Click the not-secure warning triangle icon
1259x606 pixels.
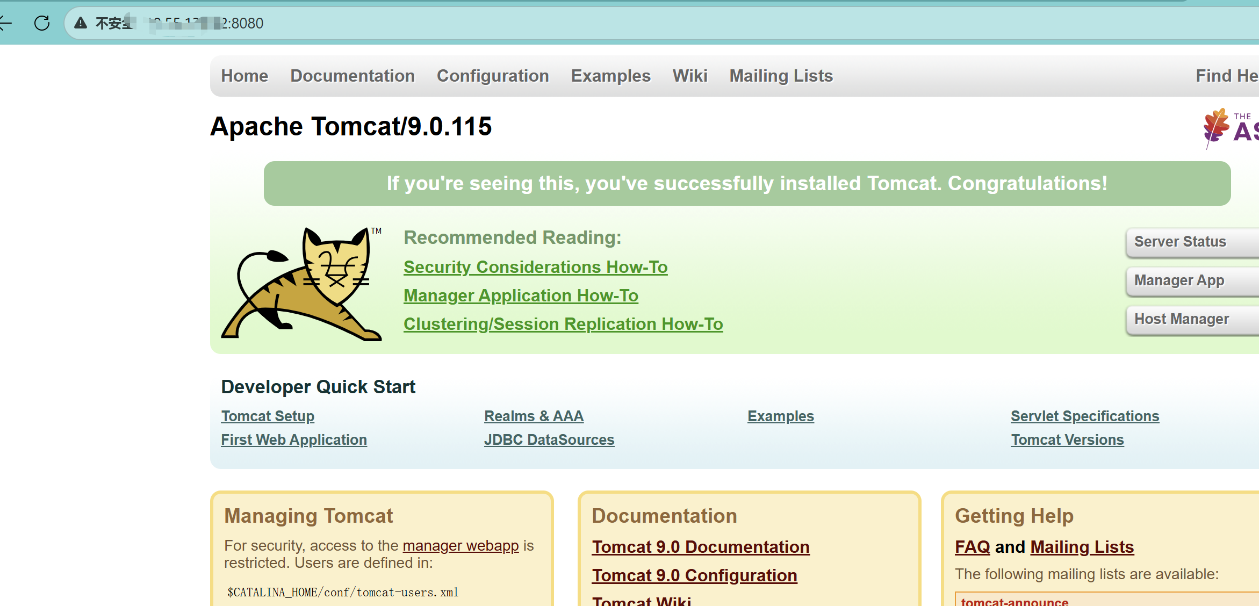pos(81,23)
